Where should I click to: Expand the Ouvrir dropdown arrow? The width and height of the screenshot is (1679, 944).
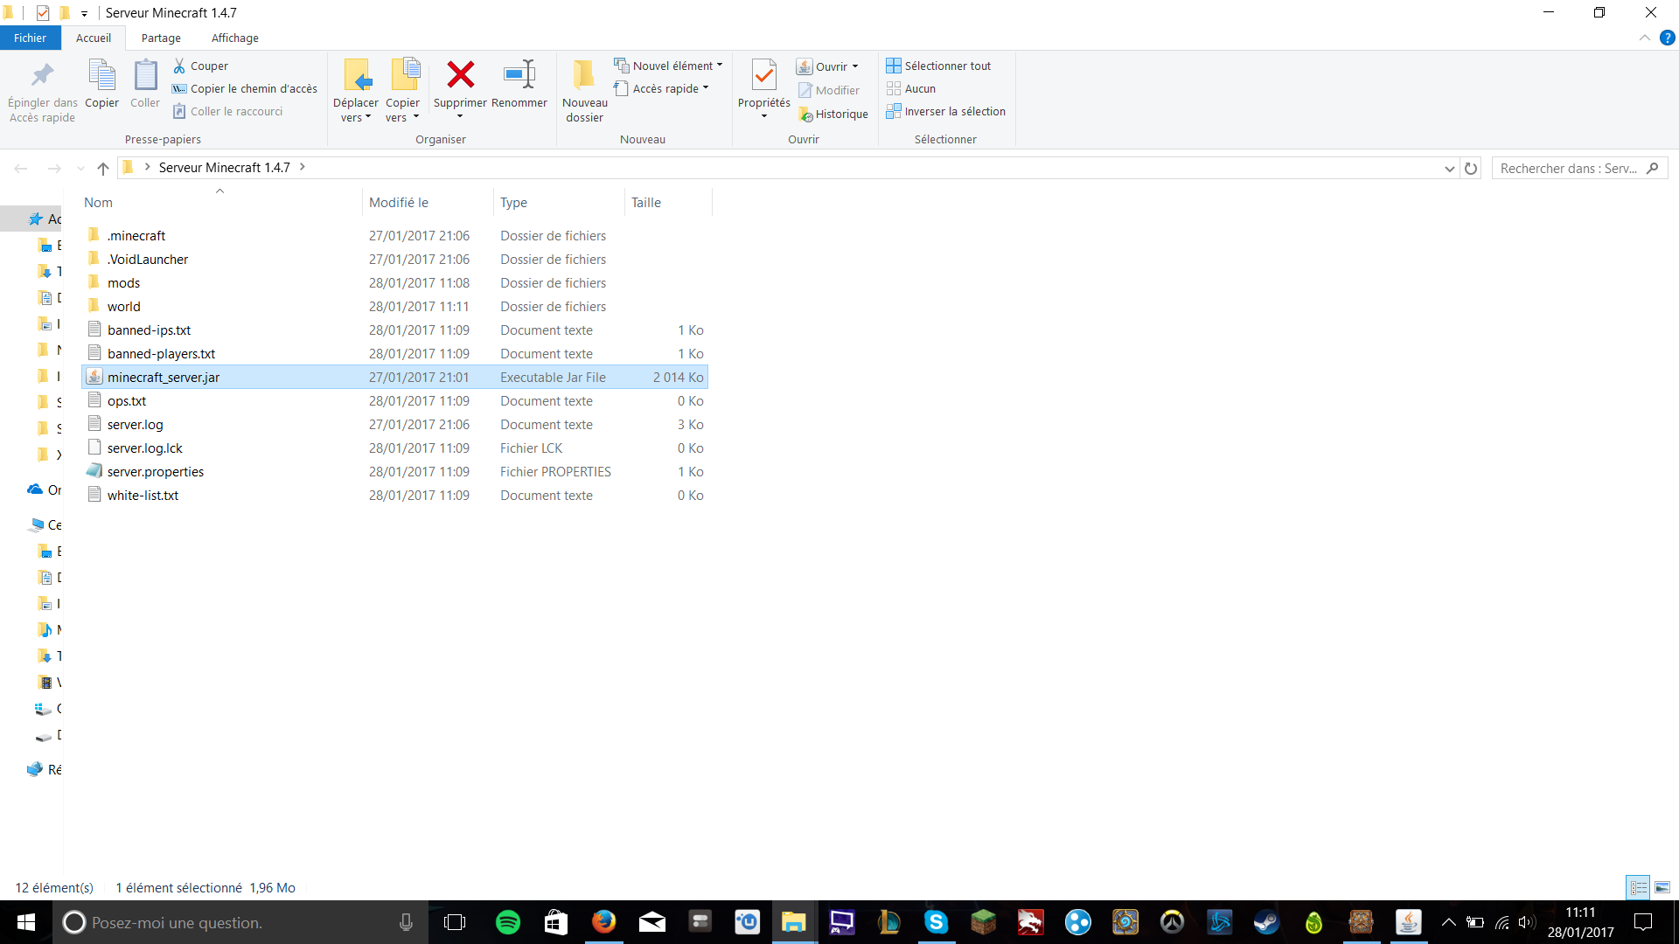pyautogui.click(x=855, y=66)
